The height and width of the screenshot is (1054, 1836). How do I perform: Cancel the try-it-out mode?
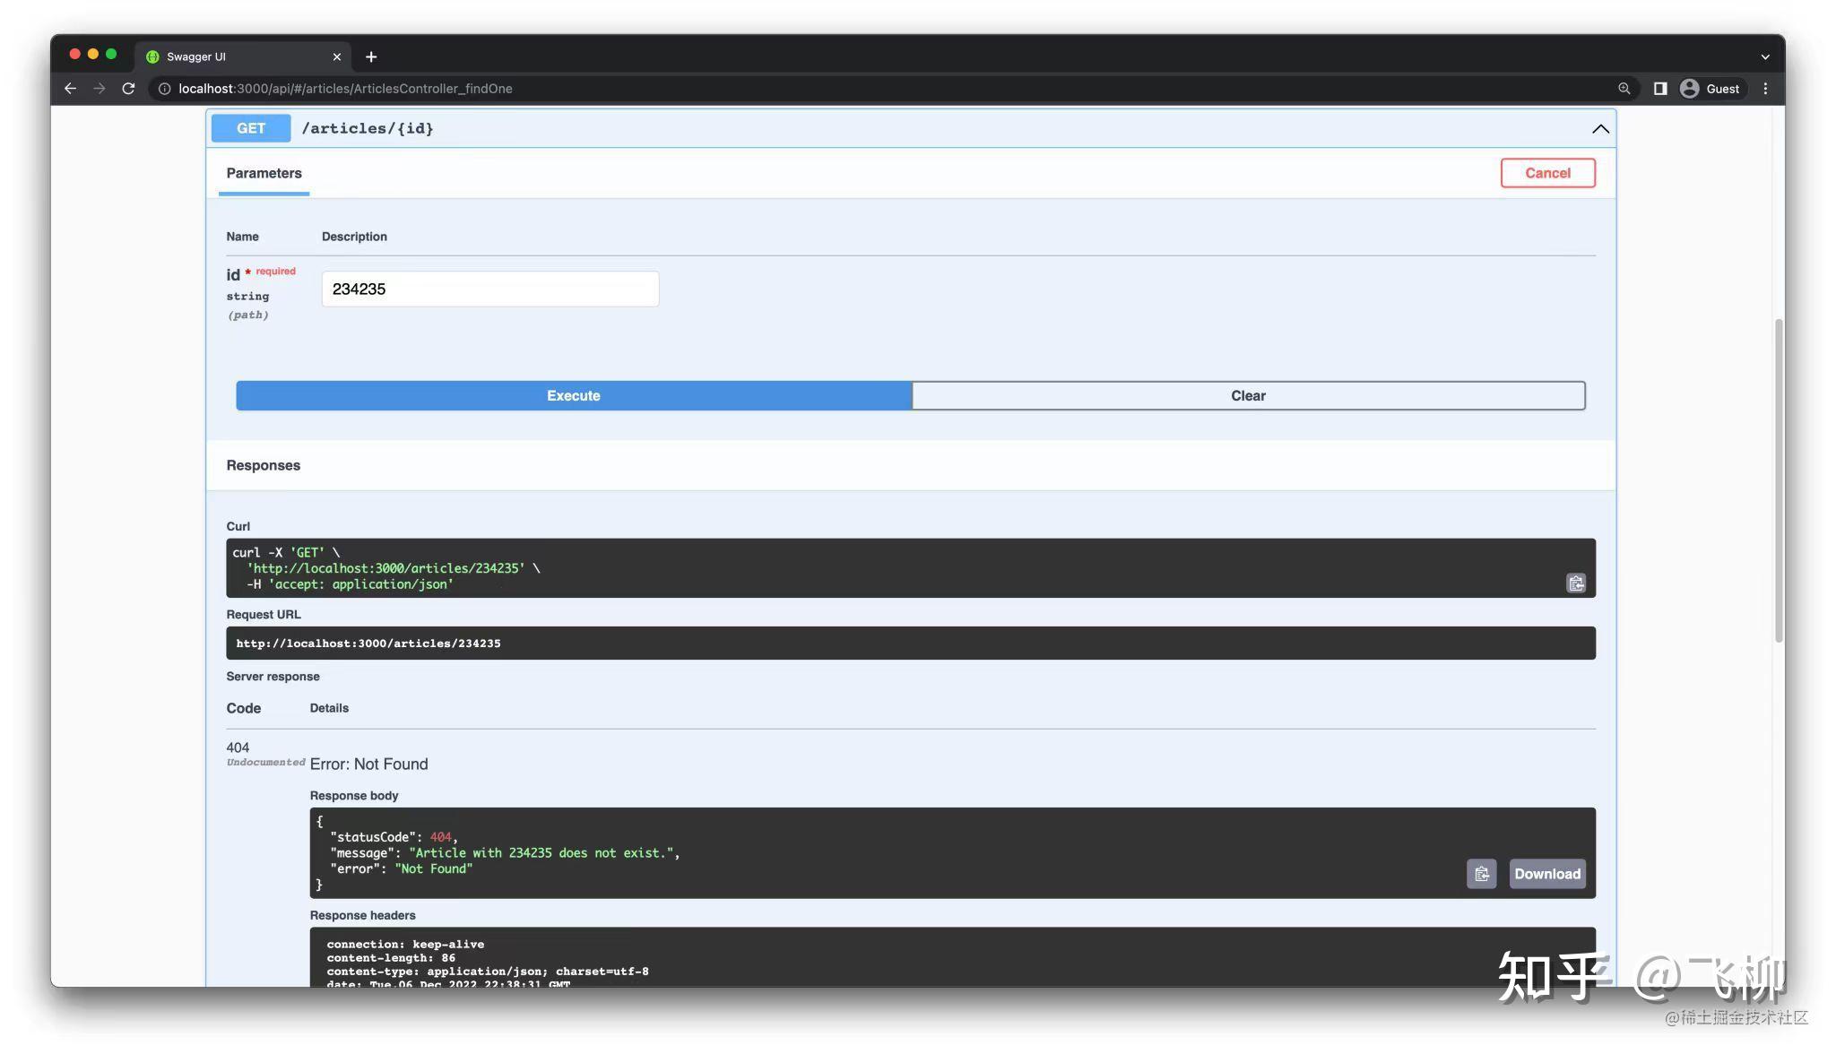click(x=1547, y=172)
